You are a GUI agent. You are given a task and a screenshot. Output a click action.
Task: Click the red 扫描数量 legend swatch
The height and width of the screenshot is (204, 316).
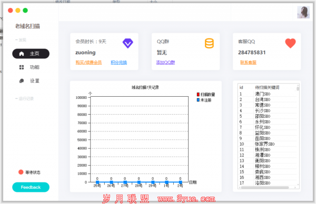198,94
